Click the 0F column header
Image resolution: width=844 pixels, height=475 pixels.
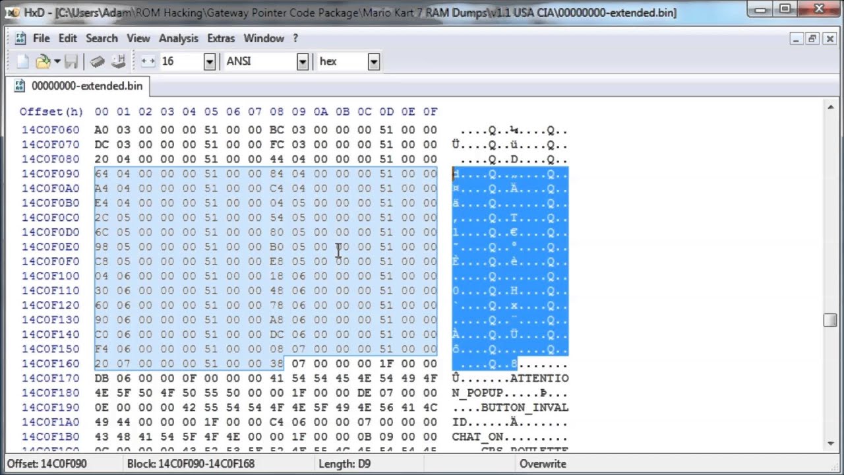coord(430,111)
